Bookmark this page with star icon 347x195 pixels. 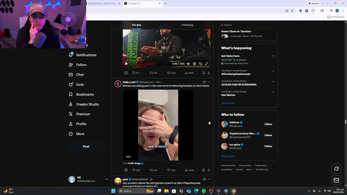[292, 11]
